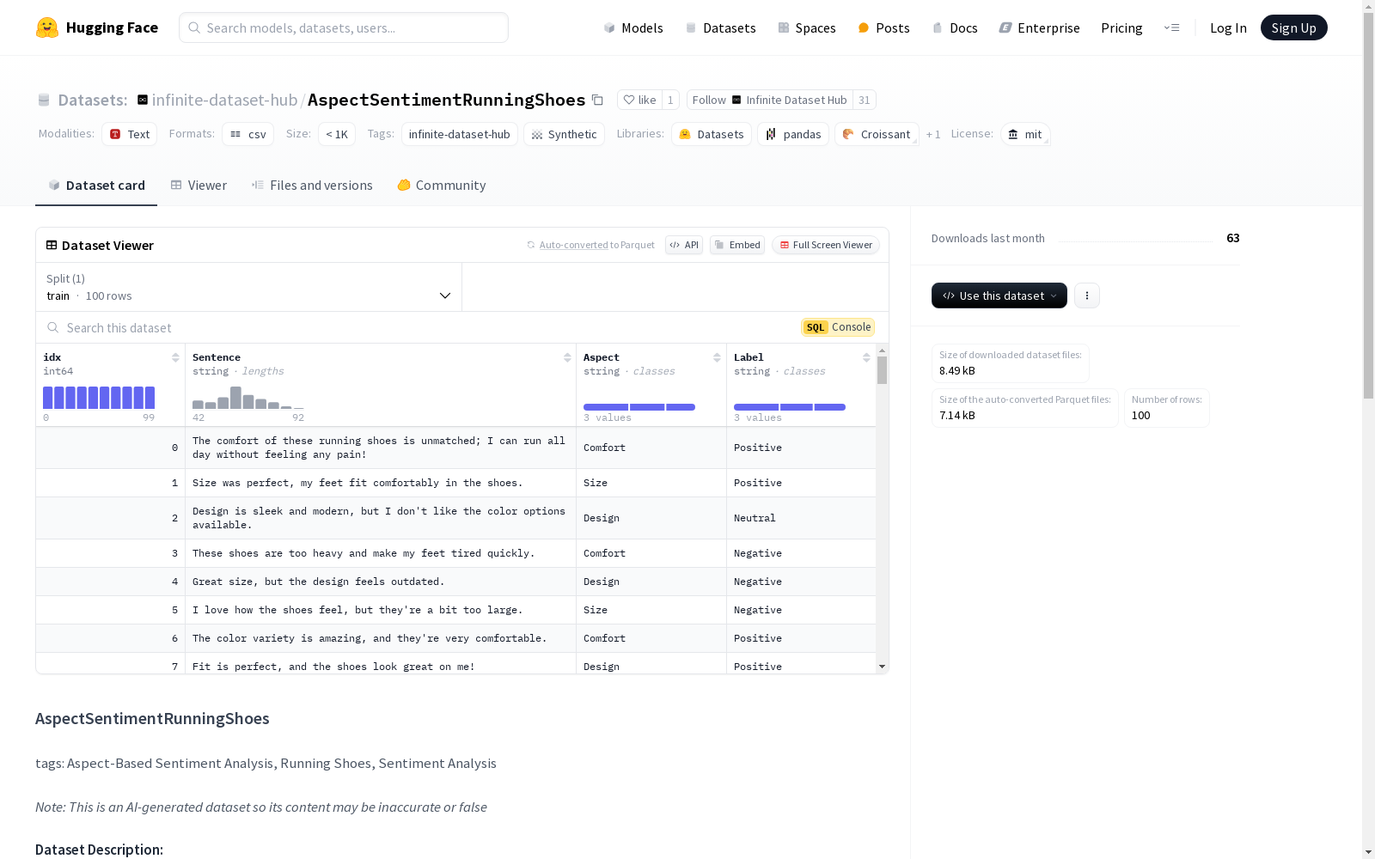The width and height of the screenshot is (1375, 859).
Task: Click the page vertical scrollbar thumb
Action: pos(1369,204)
